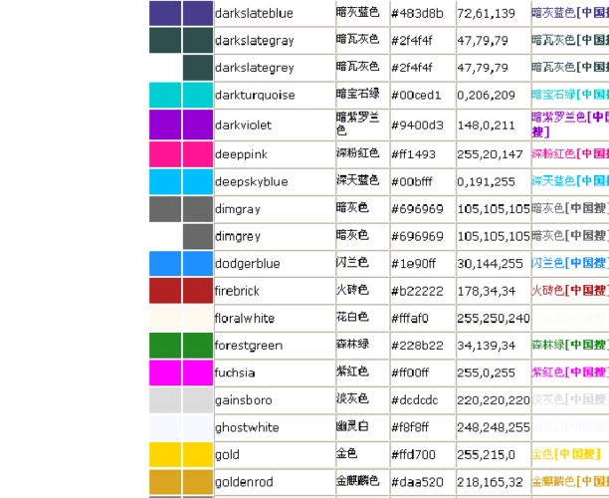This screenshot has height=498, width=609.
Task: Click the black Chinese name 花白色
Action: click(x=352, y=317)
